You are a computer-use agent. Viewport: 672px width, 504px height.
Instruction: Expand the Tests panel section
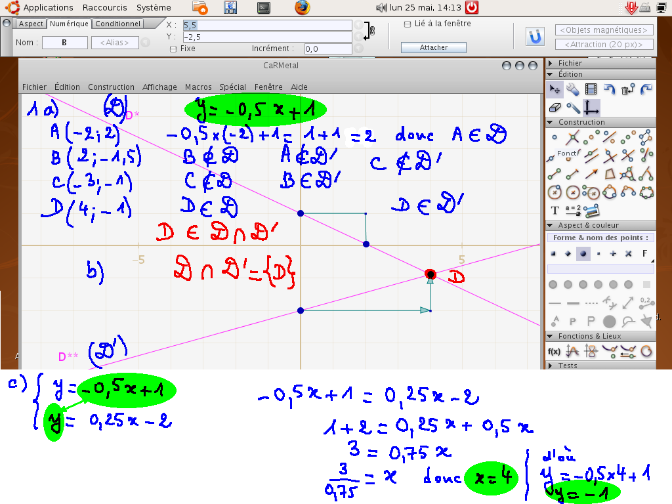(x=568, y=366)
